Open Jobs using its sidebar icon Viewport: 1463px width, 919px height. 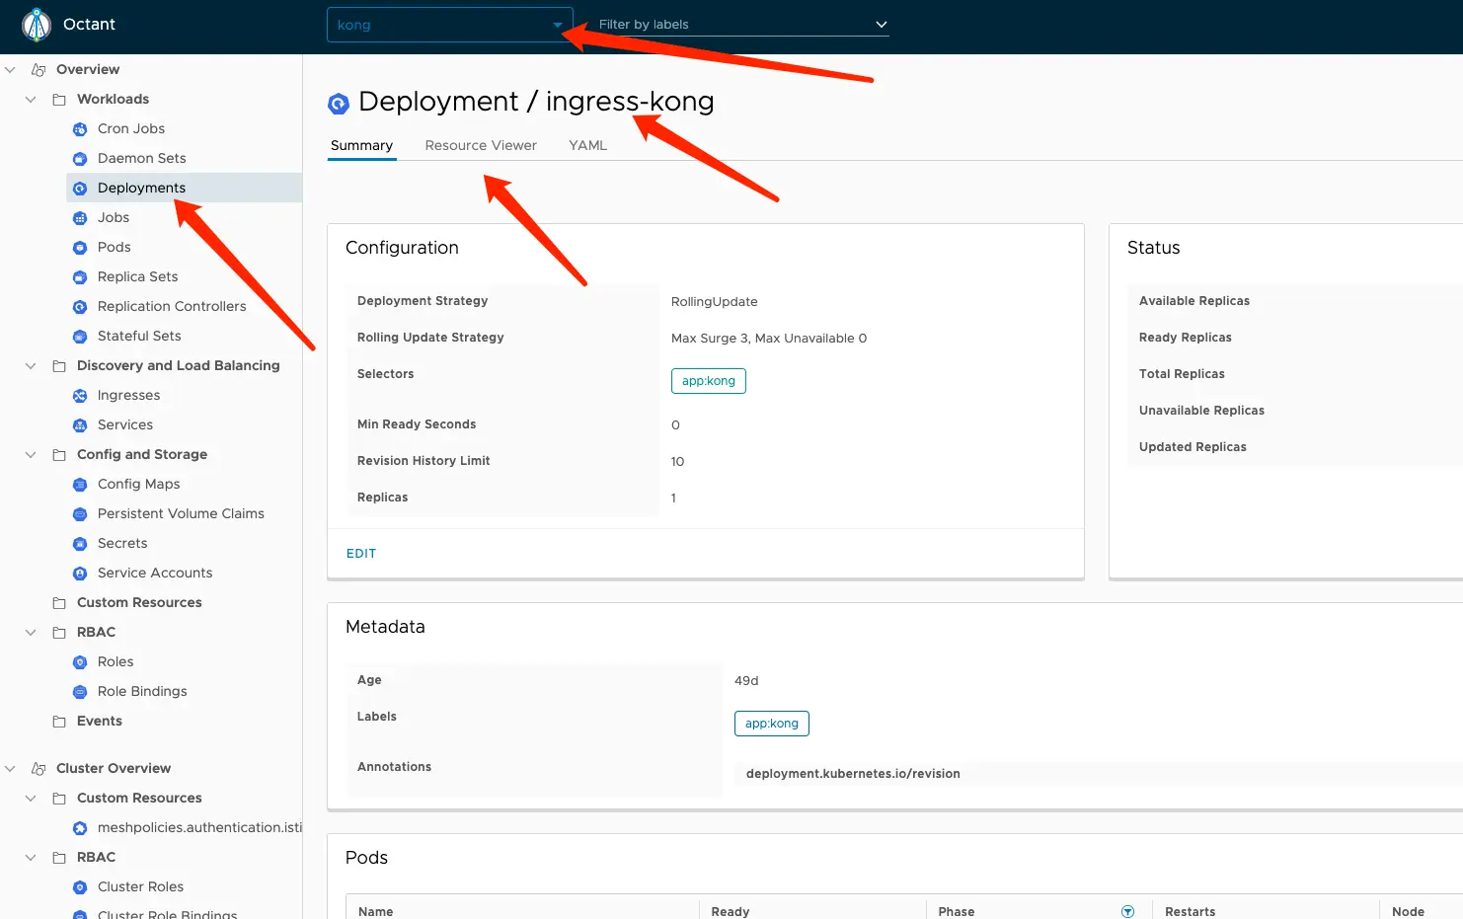[80, 218]
